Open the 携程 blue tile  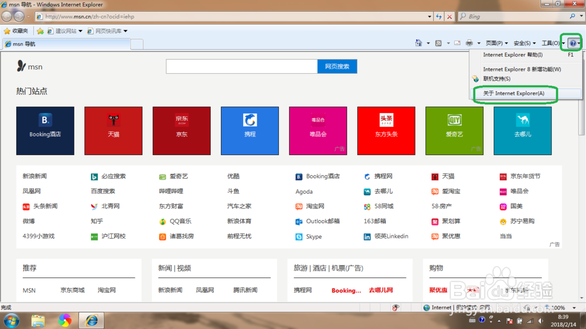pyautogui.click(x=250, y=131)
